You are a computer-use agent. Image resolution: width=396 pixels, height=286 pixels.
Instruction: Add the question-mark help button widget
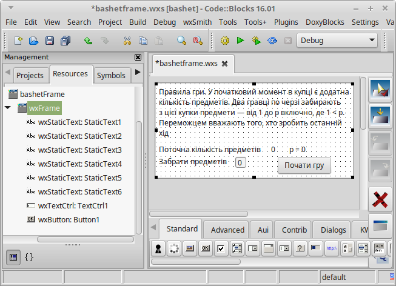click(300, 248)
